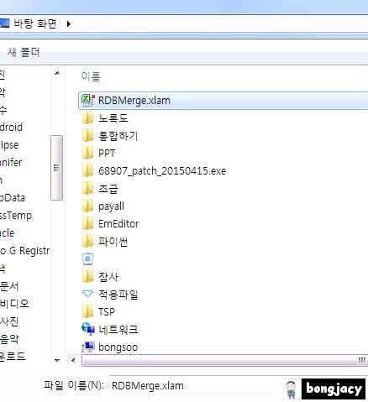Select the 파이썬 folder icon
Image resolution: width=368 pixels, height=402 pixels.
87,242
